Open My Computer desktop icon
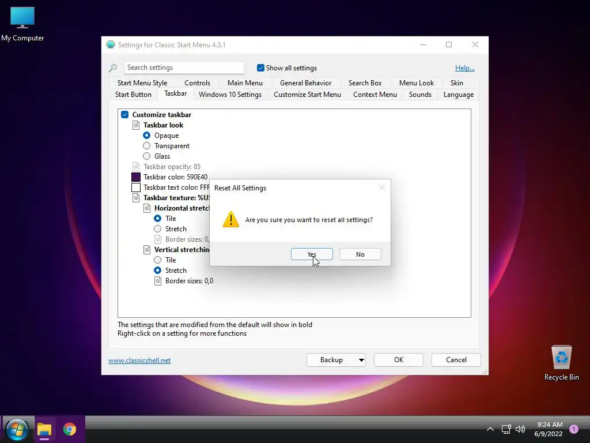590x443 pixels. [22, 24]
